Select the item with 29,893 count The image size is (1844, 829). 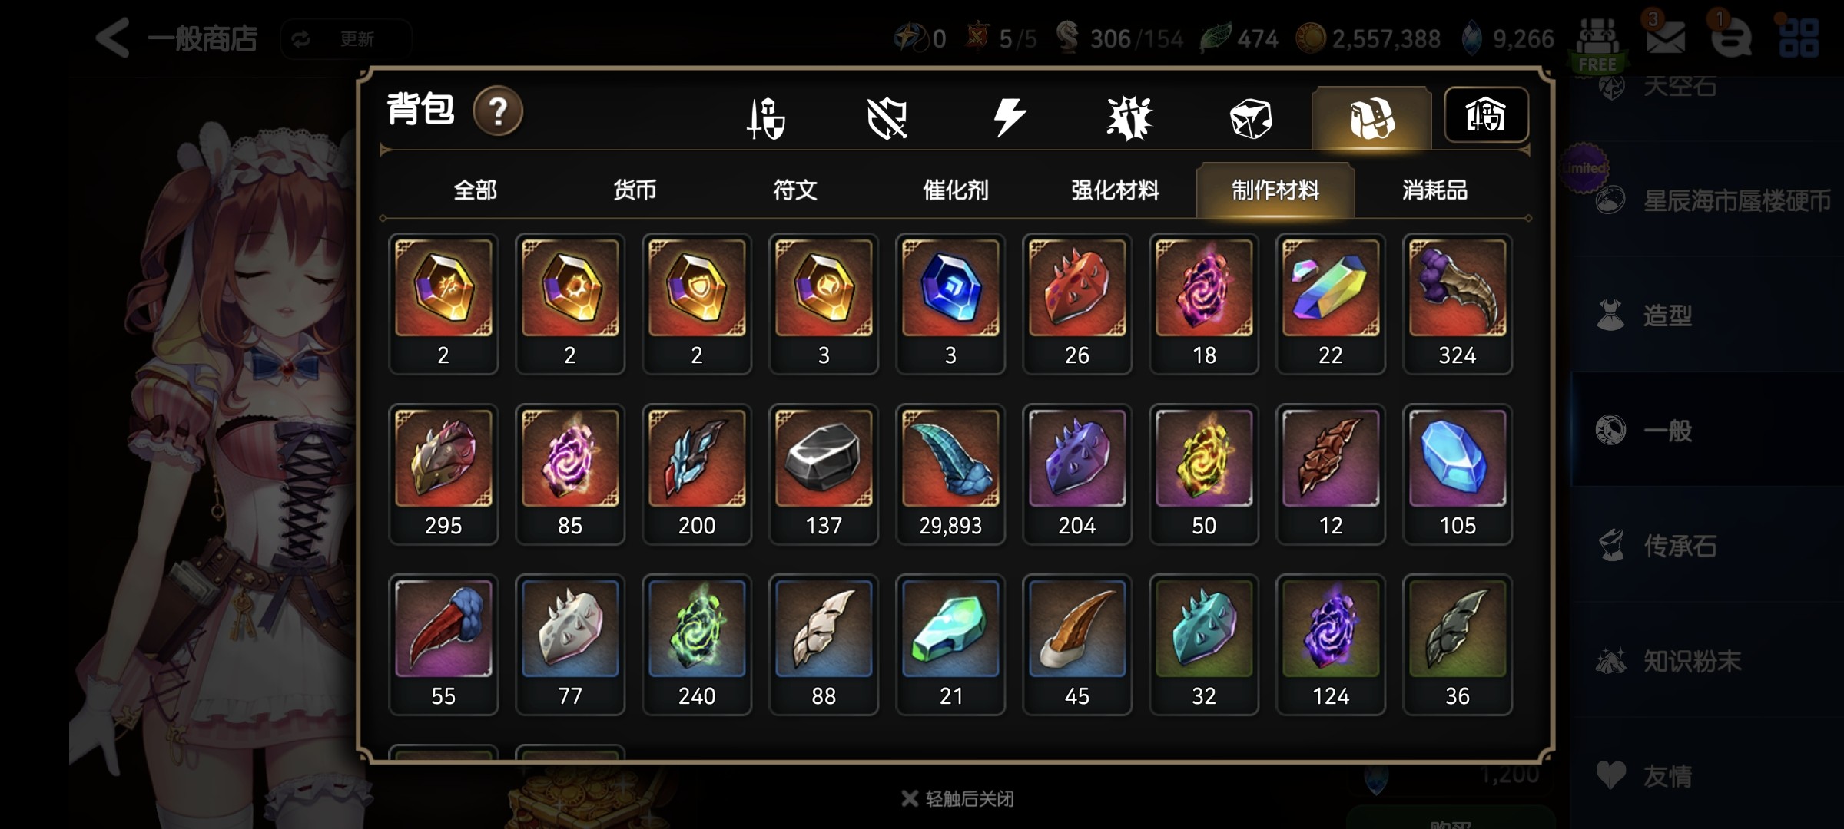950,474
